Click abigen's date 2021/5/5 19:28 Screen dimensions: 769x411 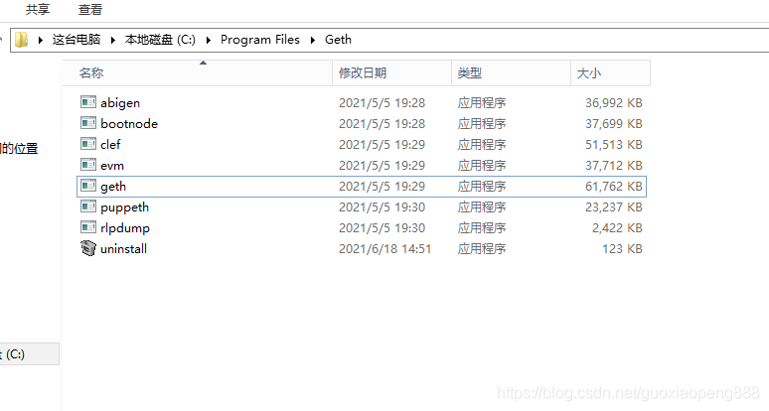click(383, 103)
